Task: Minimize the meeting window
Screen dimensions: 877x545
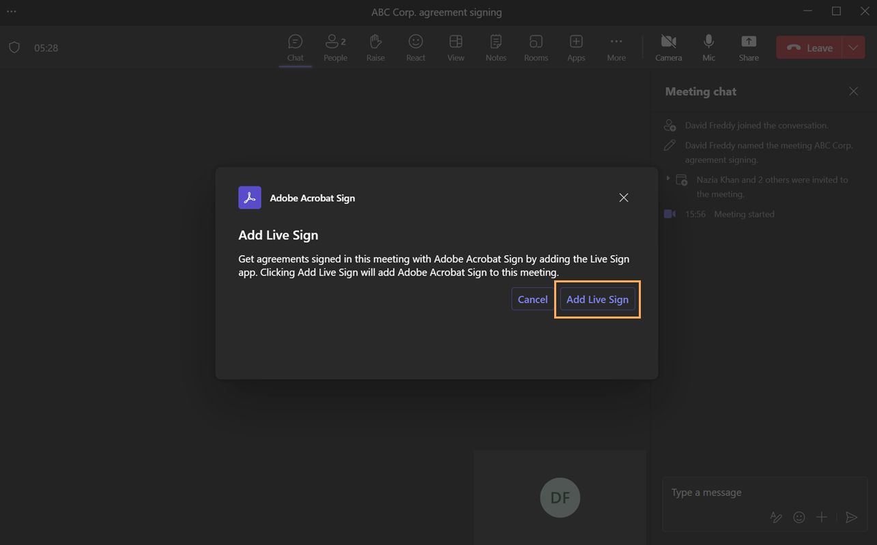Action: pos(808,12)
